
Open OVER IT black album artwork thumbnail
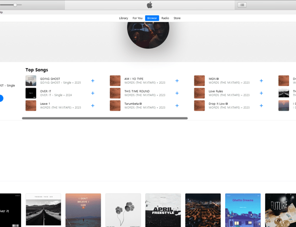point(31,93)
